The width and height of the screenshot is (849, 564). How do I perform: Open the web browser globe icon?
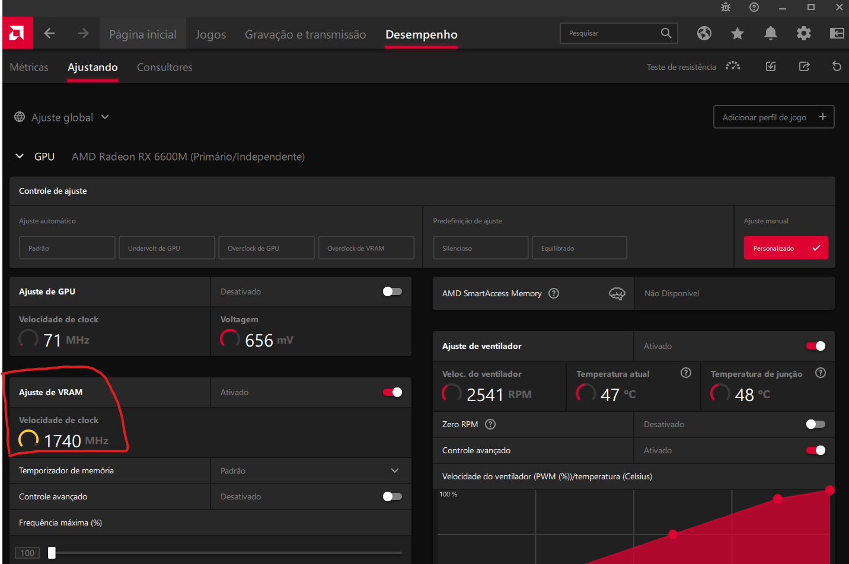704,33
